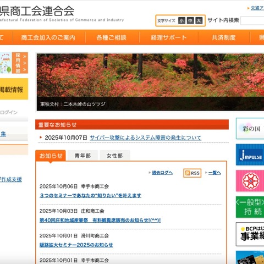Open 各種ご相談 menu
Viewport: 264px width, 264px height.
(x=112, y=37)
